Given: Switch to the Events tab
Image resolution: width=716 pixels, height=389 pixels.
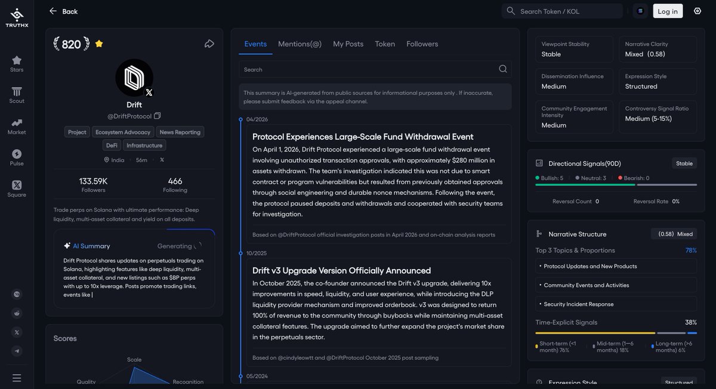Looking at the screenshot, I should pyautogui.click(x=255, y=44).
